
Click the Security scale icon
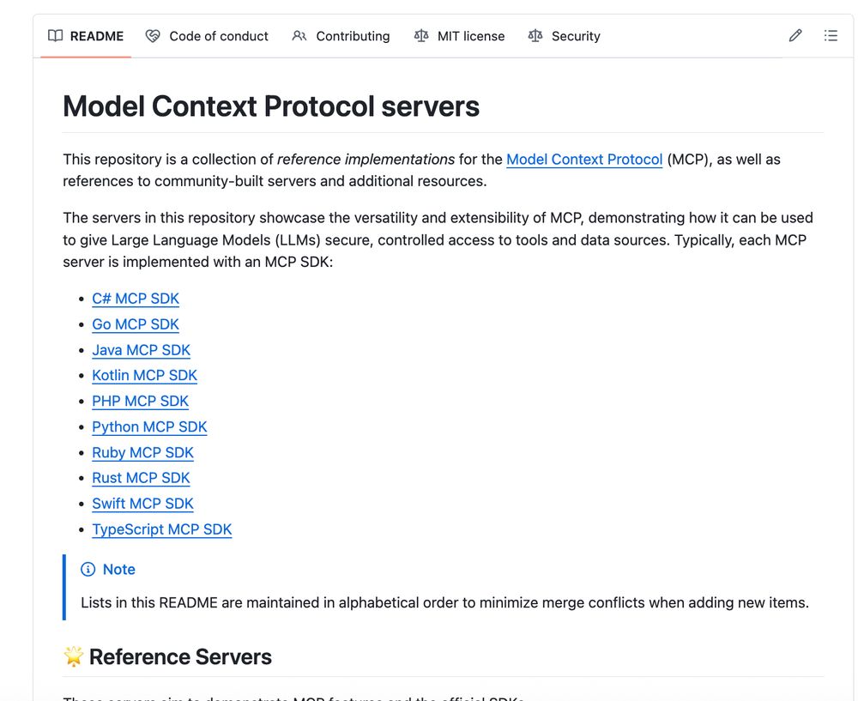click(535, 36)
